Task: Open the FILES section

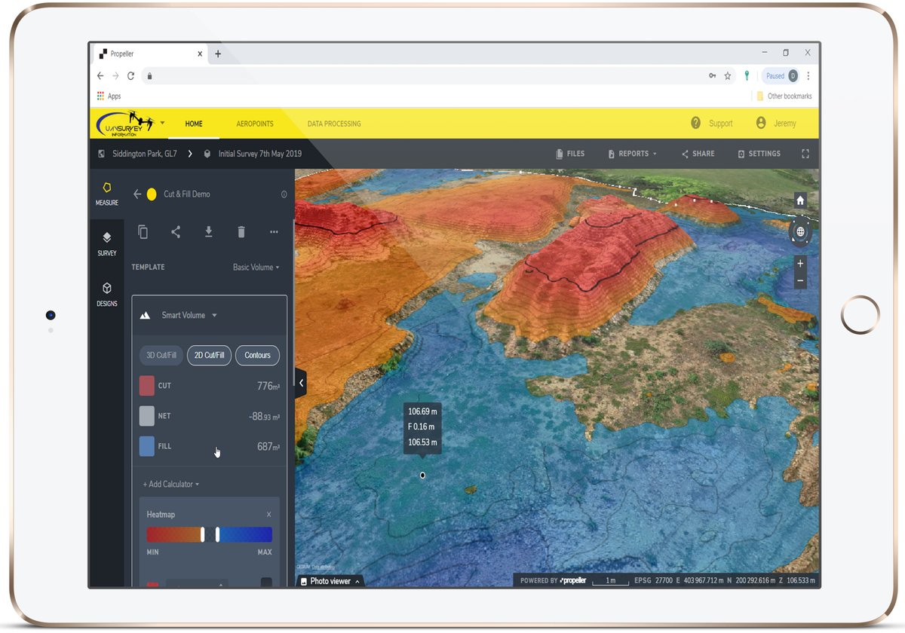Action: [x=570, y=154]
